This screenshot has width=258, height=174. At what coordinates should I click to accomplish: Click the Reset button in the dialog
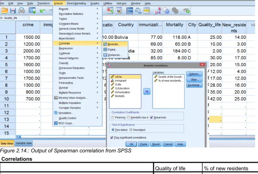[x=156, y=144]
